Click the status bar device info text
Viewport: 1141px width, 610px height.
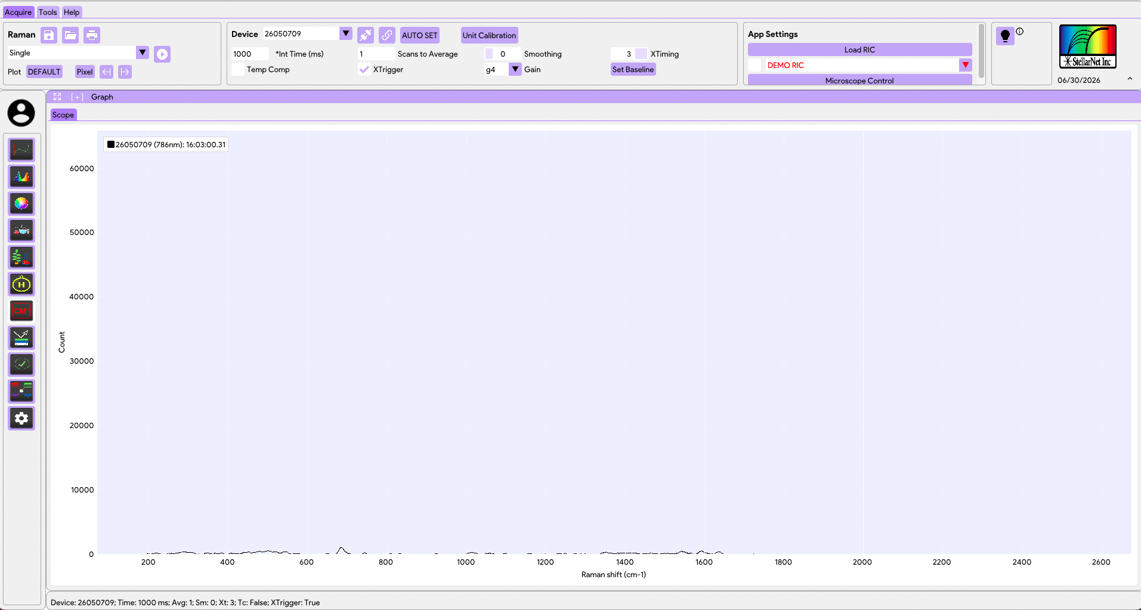coord(185,602)
